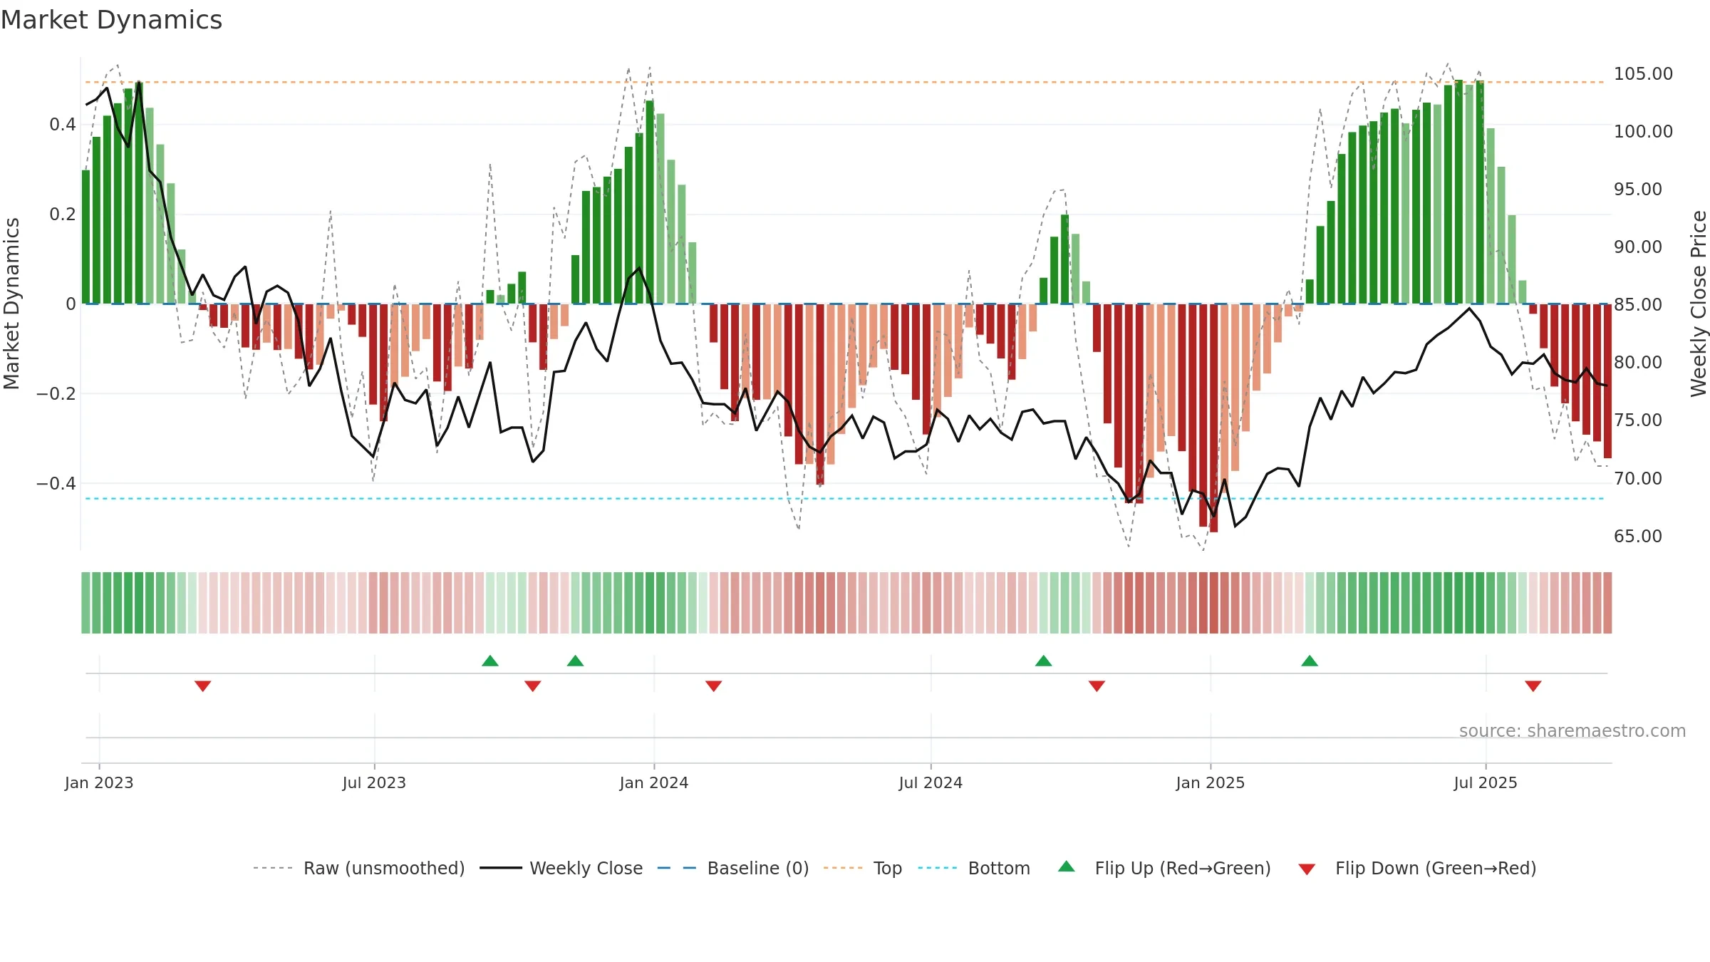Click the 0.2 tick on the left axis
Screen dimensions: 1710x962
point(63,214)
